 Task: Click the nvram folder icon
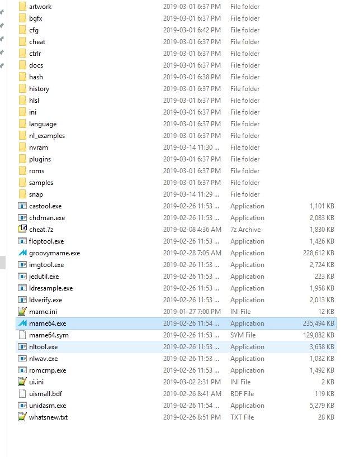coord(22,147)
